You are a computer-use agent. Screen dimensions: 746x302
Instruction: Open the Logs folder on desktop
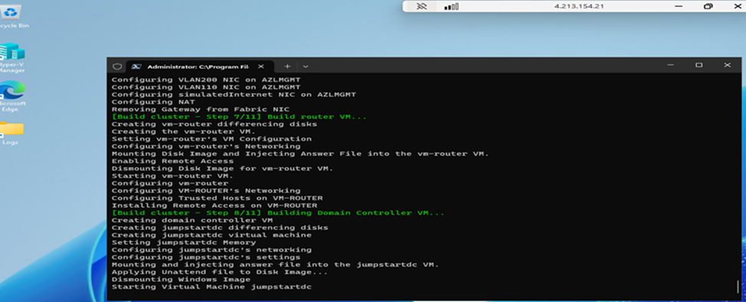coord(11,133)
